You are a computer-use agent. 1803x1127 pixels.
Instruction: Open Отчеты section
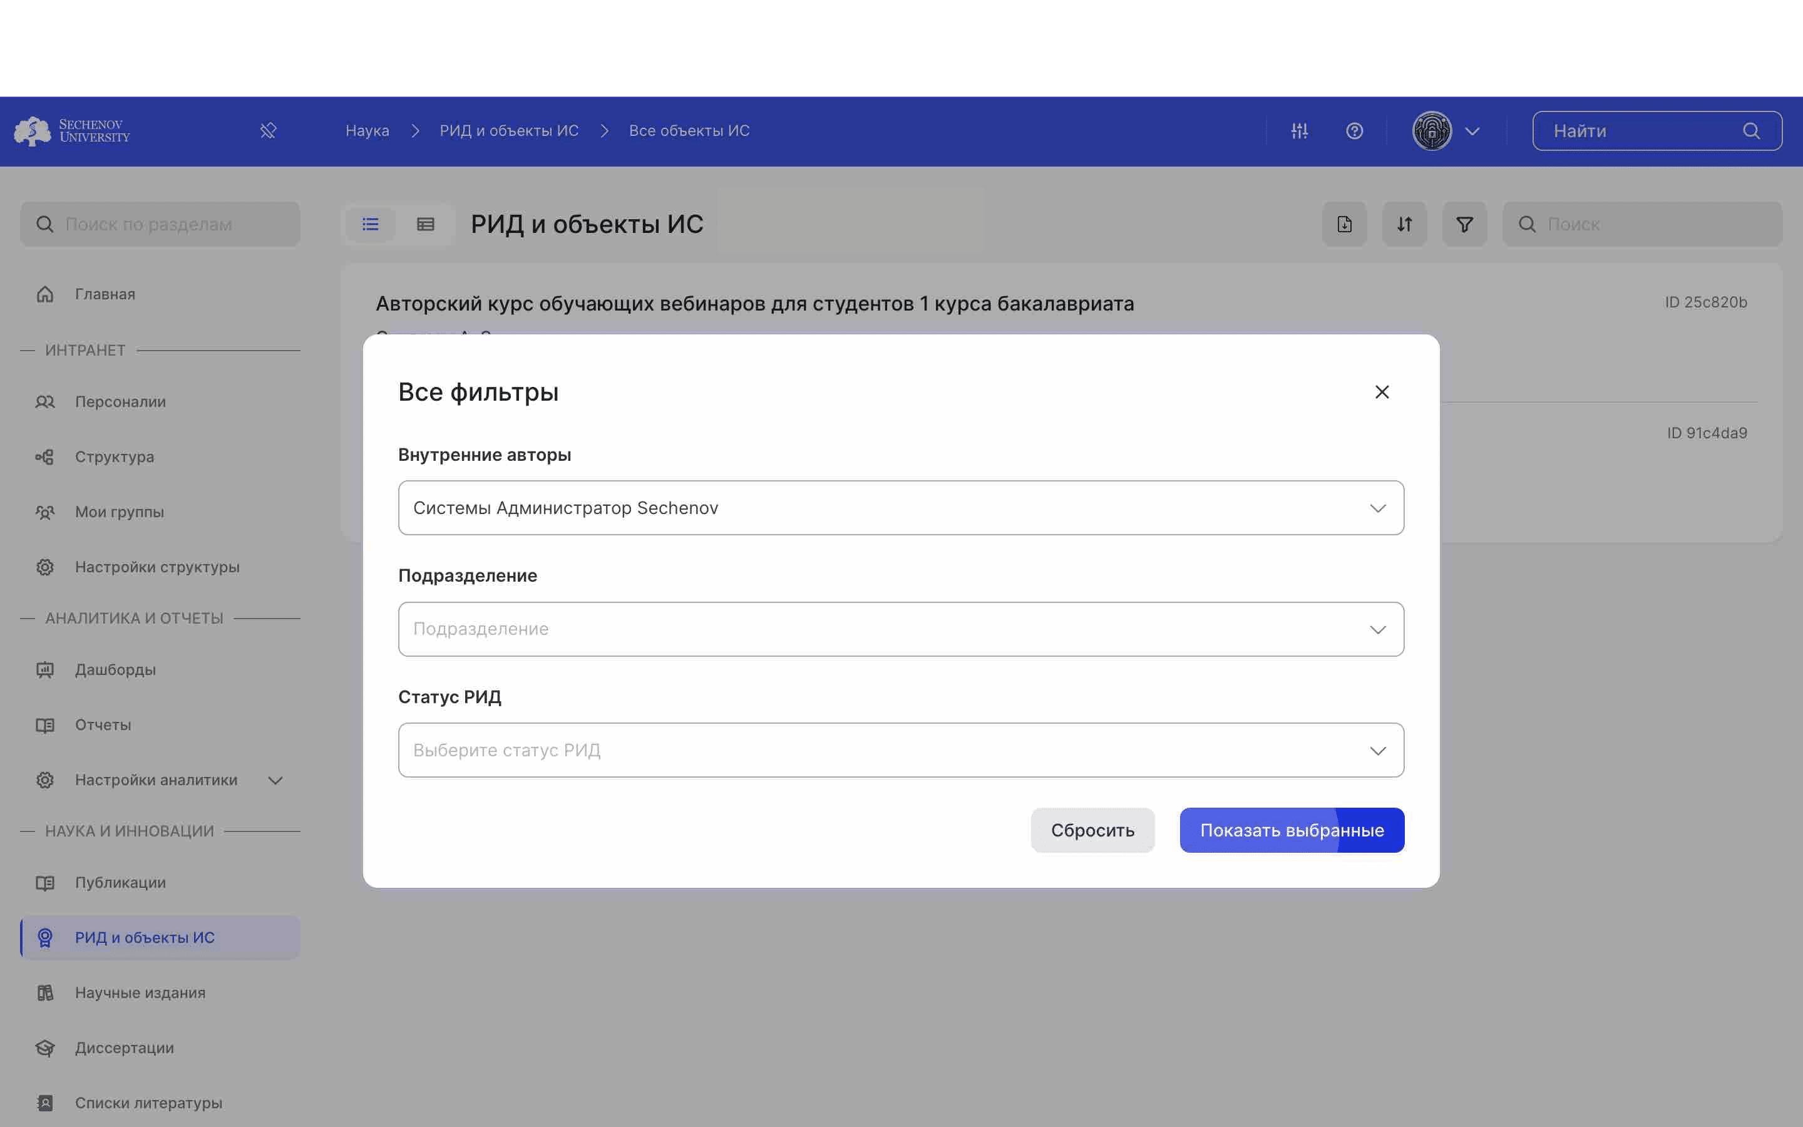[160, 725]
